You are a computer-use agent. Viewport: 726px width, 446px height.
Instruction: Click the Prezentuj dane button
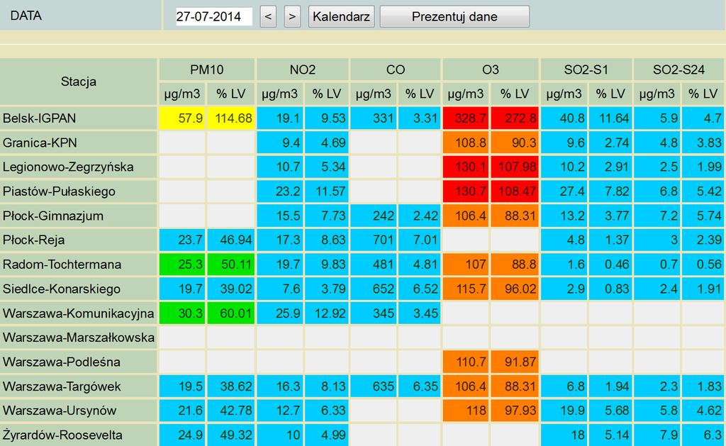[454, 17]
